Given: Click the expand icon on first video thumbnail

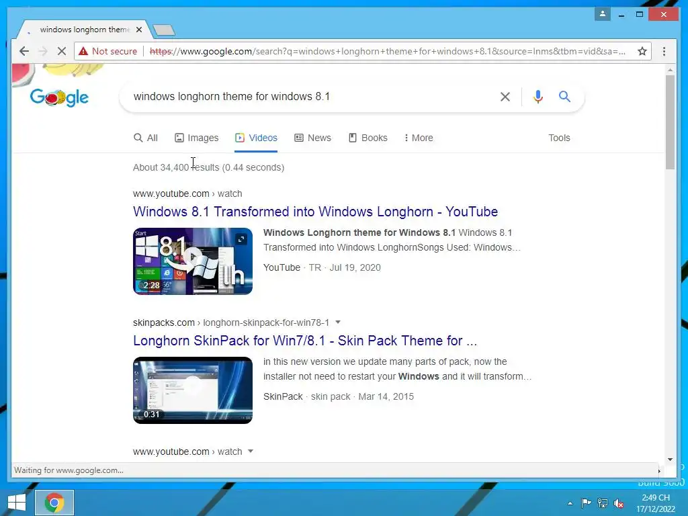Looking at the screenshot, I should 241,239.
